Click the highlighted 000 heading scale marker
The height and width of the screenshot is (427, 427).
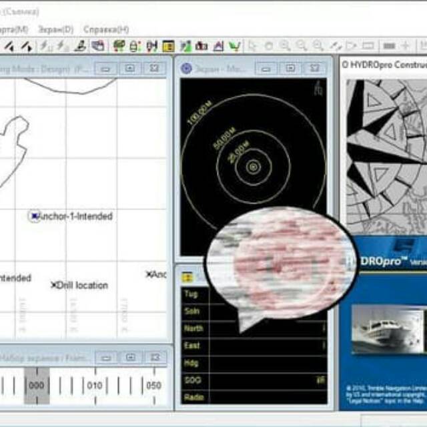coord(36,386)
